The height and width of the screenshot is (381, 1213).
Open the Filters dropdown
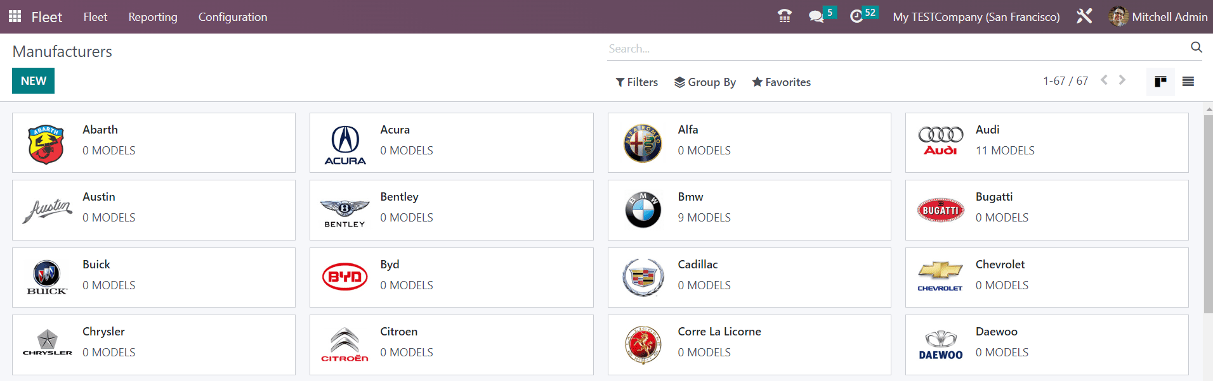coord(636,82)
